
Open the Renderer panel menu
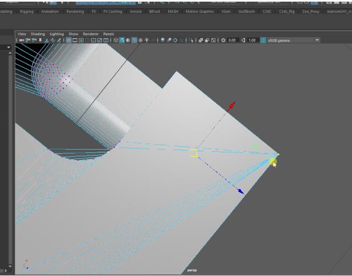pos(90,34)
